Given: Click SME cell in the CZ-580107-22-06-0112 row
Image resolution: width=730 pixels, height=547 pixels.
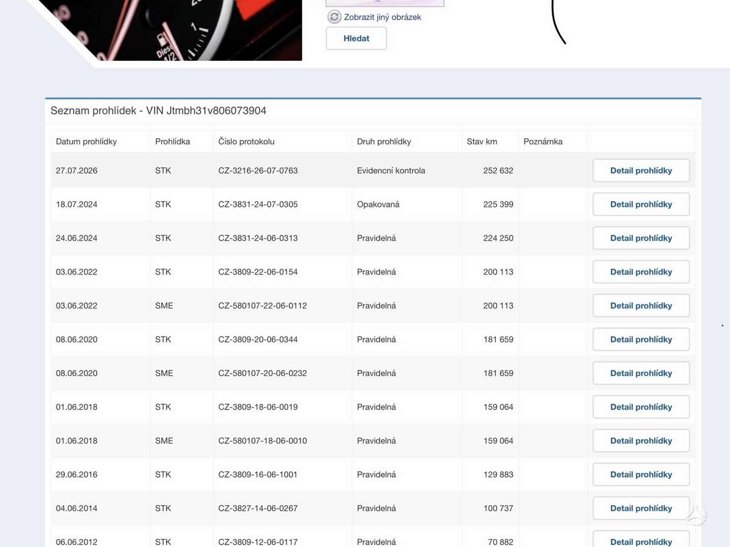Looking at the screenshot, I should click(164, 305).
